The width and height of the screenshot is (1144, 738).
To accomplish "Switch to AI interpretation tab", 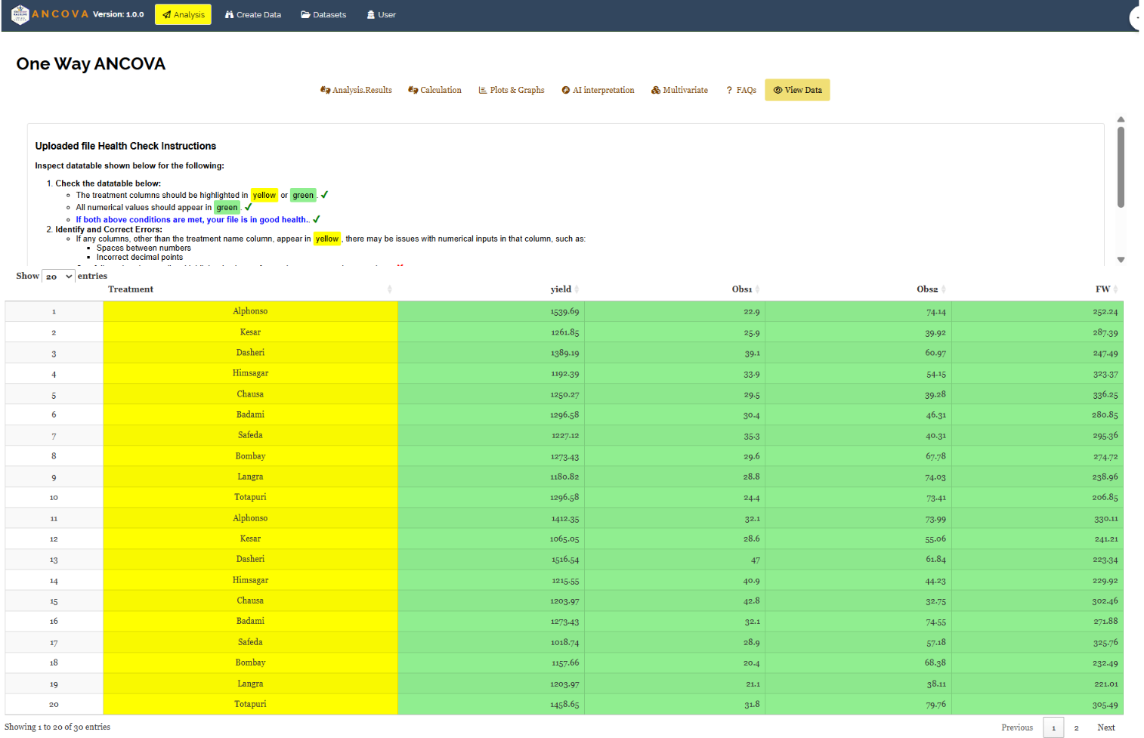I will click(598, 90).
